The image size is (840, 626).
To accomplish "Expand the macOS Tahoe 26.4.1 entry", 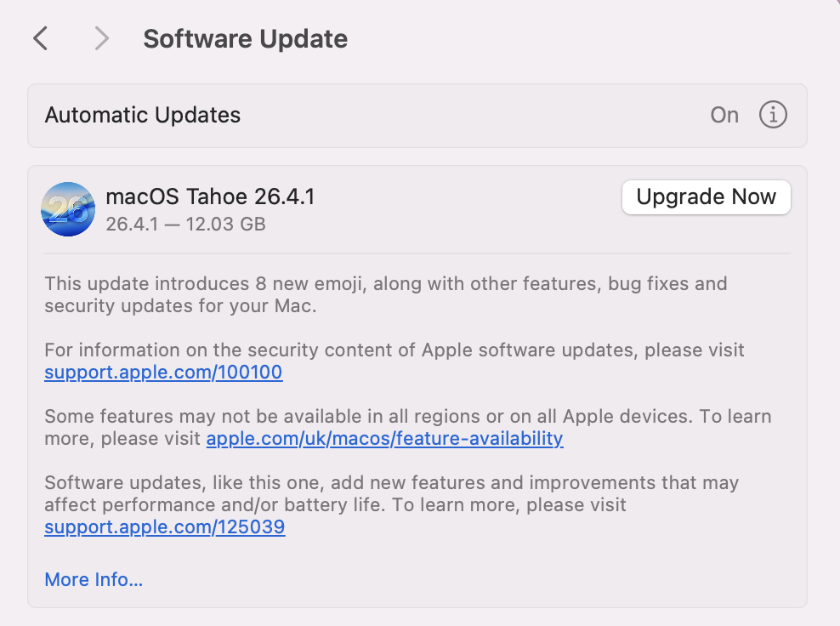I will coord(211,196).
